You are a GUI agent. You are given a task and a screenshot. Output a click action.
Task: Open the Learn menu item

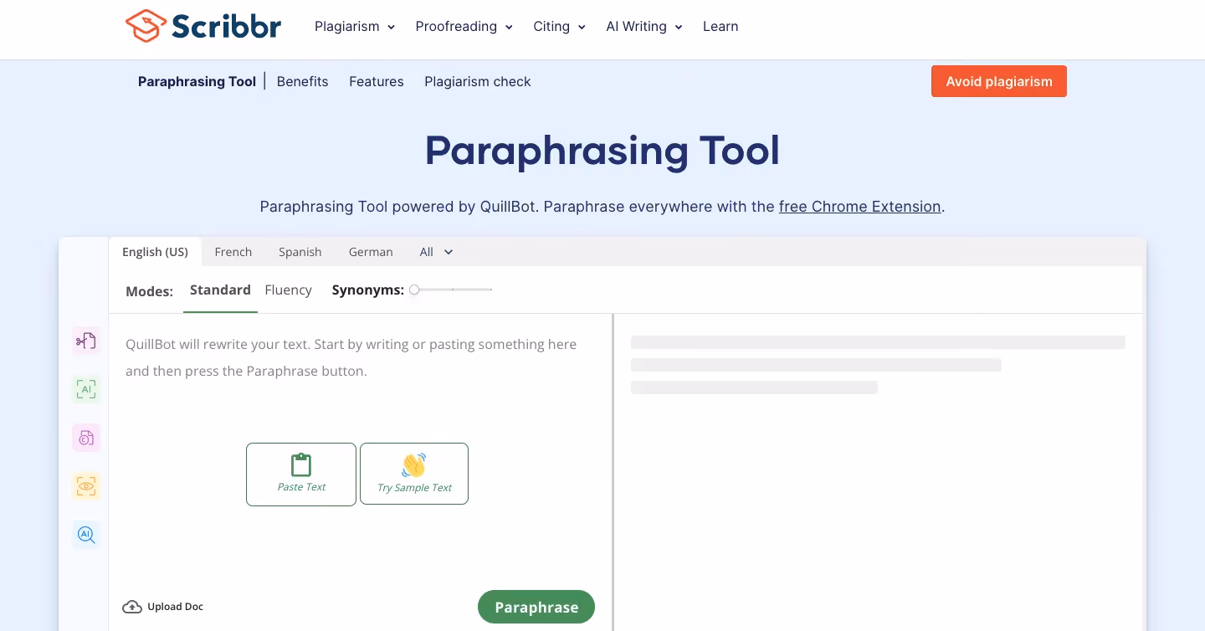click(x=720, y=27)
